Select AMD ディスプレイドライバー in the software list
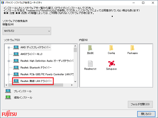This screenshot has height=118, width=158. click(x=36, y=48)
